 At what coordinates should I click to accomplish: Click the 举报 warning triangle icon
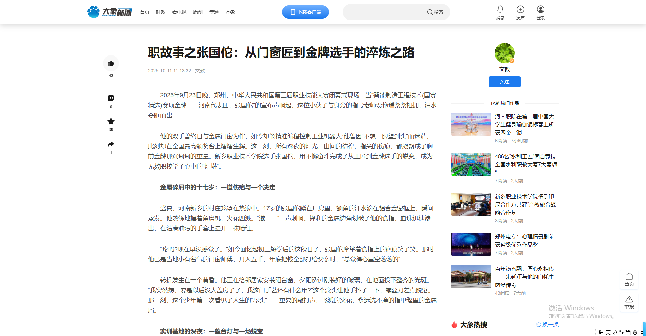click(629, 300)
